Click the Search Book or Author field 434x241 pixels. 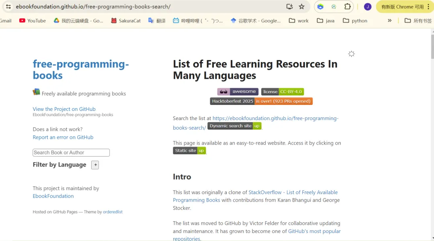pos(71,153)
